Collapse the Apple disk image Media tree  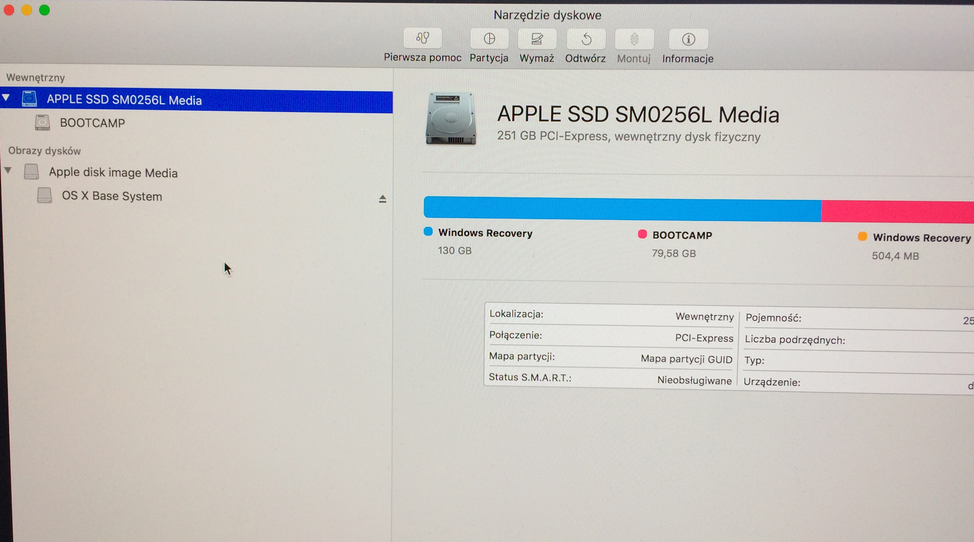point(8,170)
